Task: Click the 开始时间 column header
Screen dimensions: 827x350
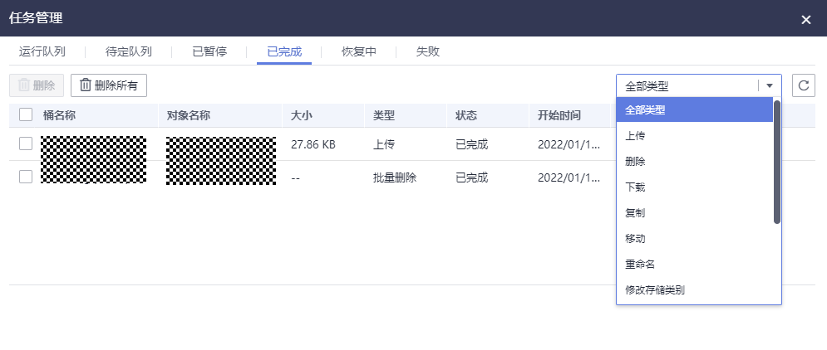Action: [559, 115]
